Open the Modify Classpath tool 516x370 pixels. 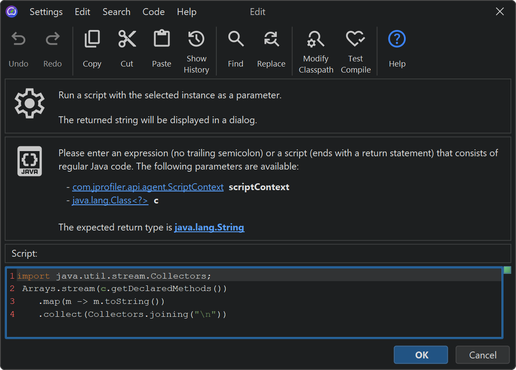316,39
